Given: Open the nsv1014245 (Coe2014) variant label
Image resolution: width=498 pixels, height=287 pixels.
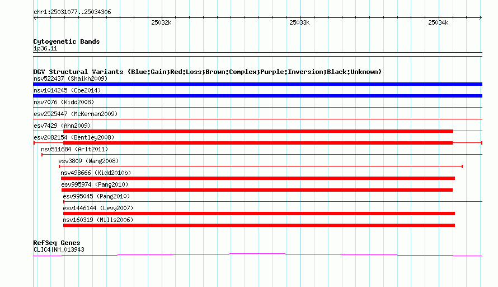Looking at the screenshot, I should pyautogui.click(x=67, y=90).
